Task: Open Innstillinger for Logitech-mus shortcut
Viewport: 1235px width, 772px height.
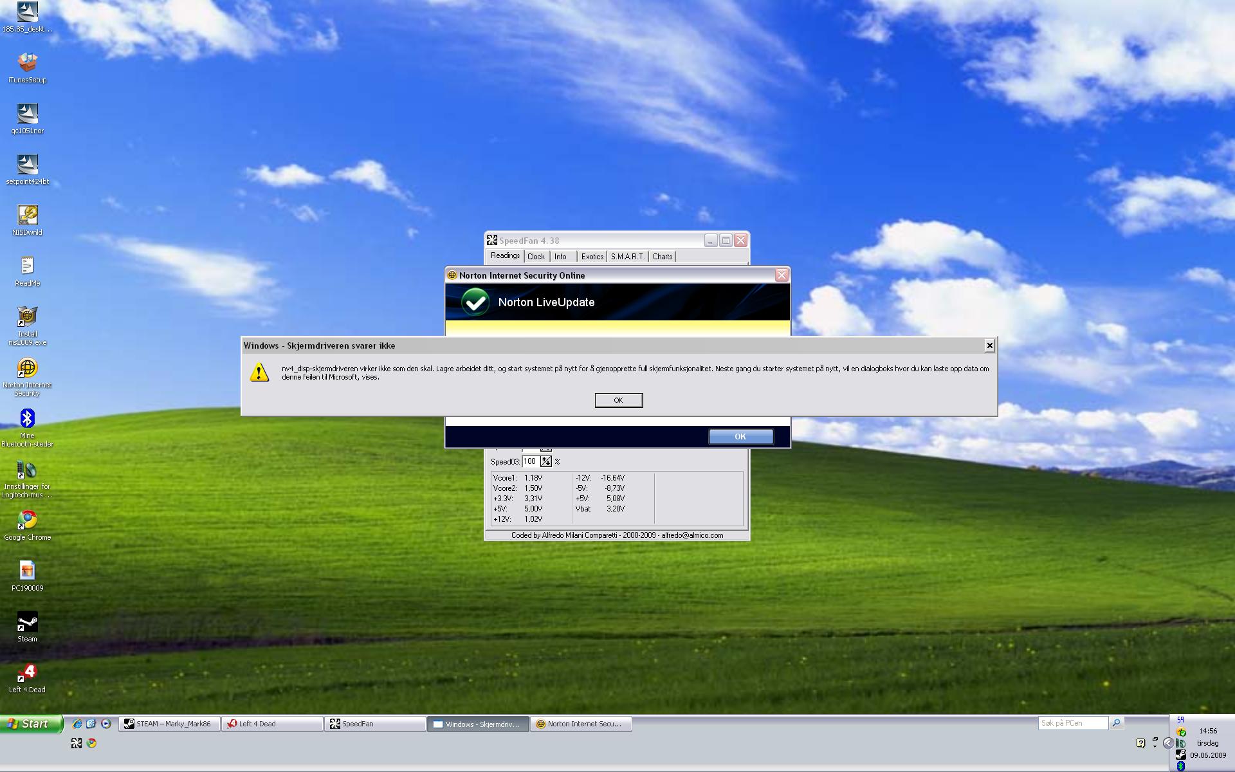Action: 27,478
